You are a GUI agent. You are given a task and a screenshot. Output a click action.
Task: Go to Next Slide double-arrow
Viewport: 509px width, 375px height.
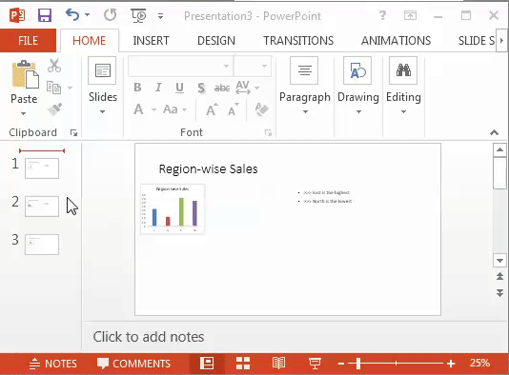pyautogui.click(x=499, y=293)
